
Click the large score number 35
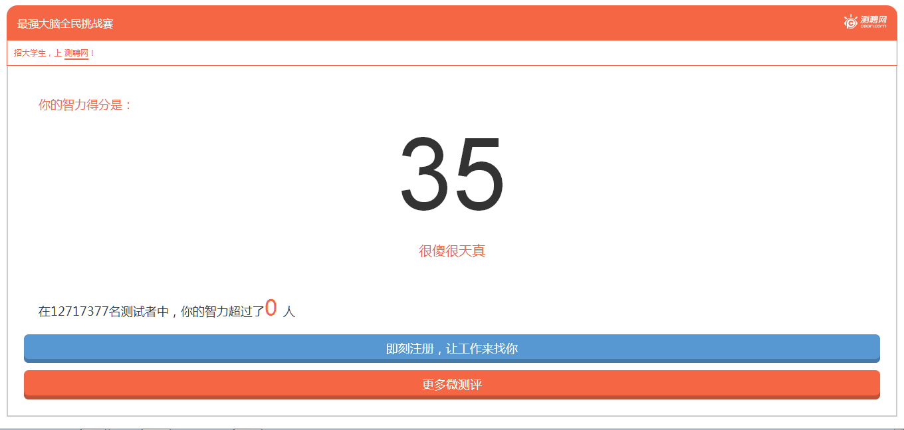452,173
